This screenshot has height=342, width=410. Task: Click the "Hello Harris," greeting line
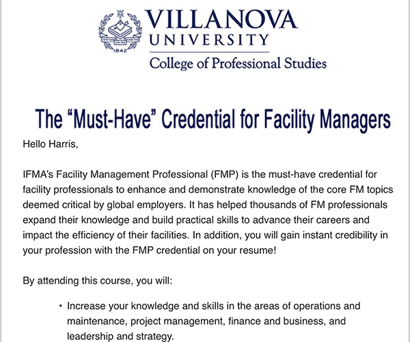tap(51, 144)
